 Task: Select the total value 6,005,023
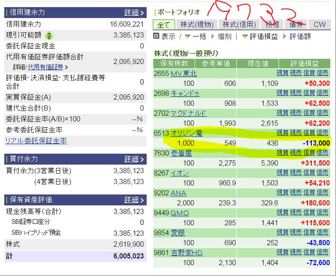point(129,256)
